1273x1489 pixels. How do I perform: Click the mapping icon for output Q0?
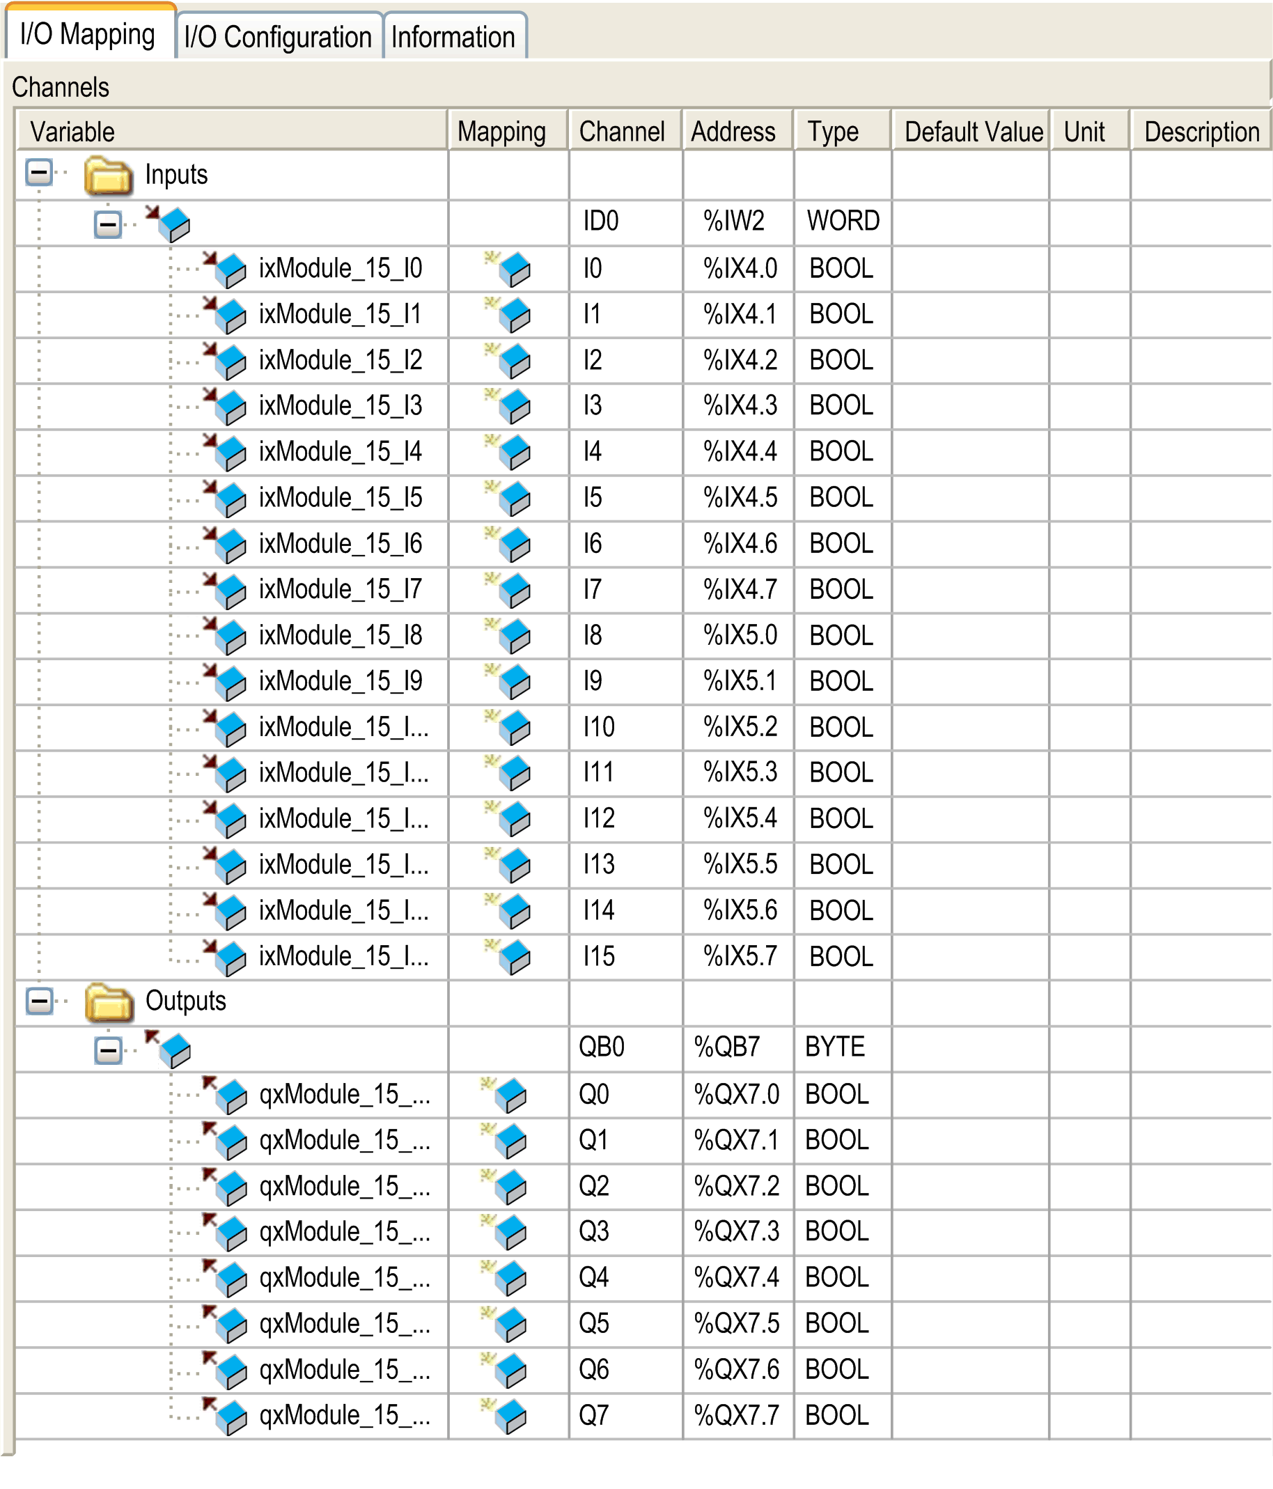503,1095
